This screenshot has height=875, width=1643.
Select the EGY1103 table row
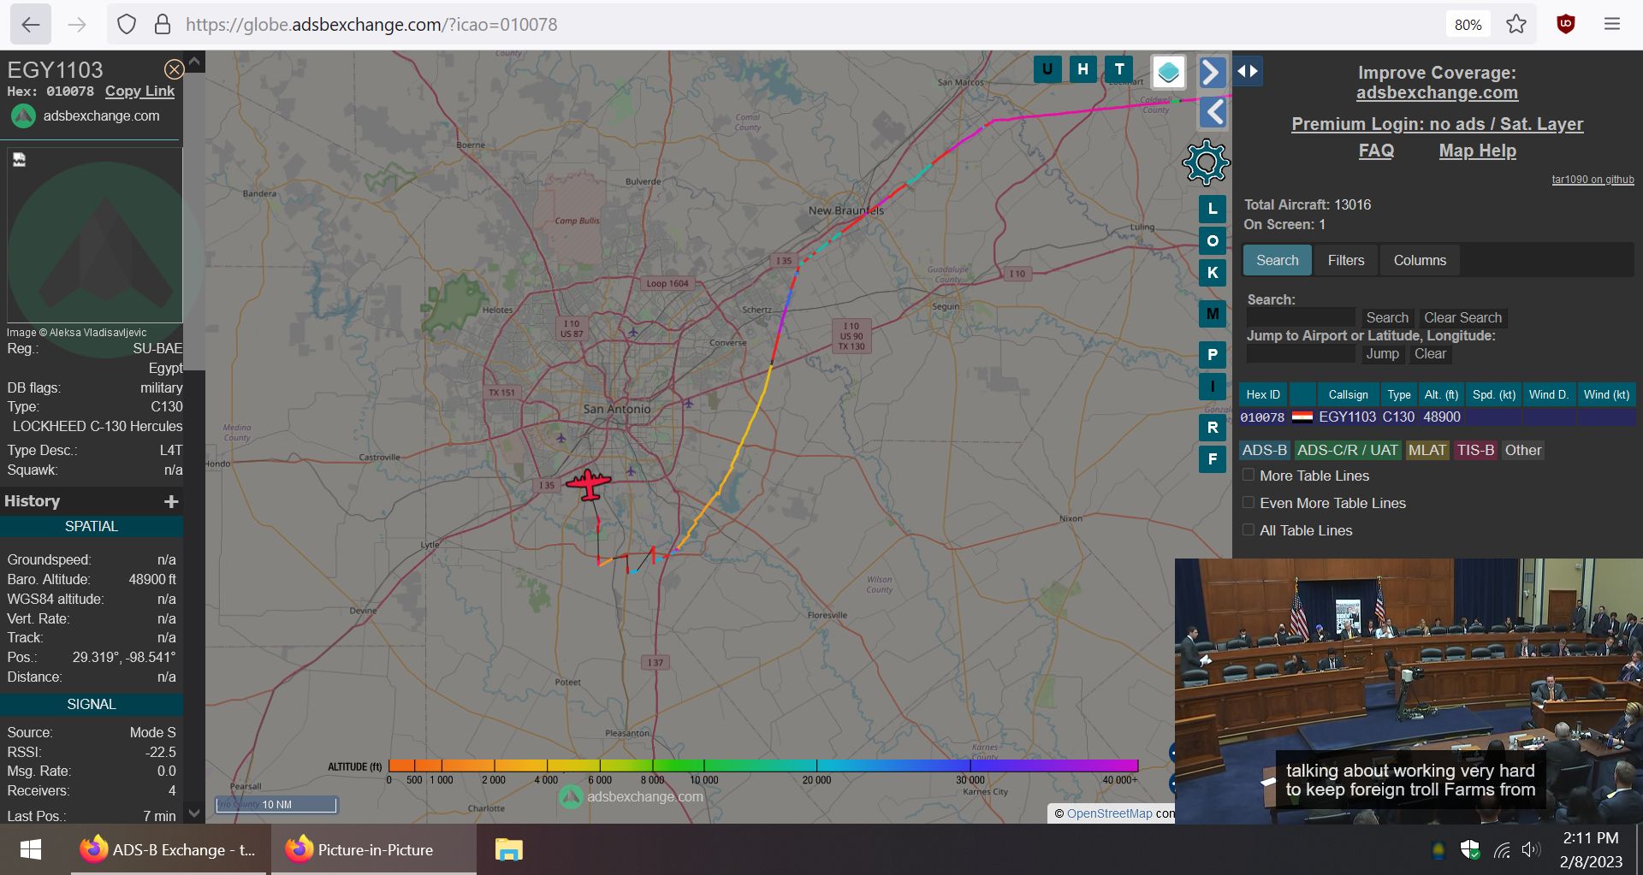[1437, 417]
